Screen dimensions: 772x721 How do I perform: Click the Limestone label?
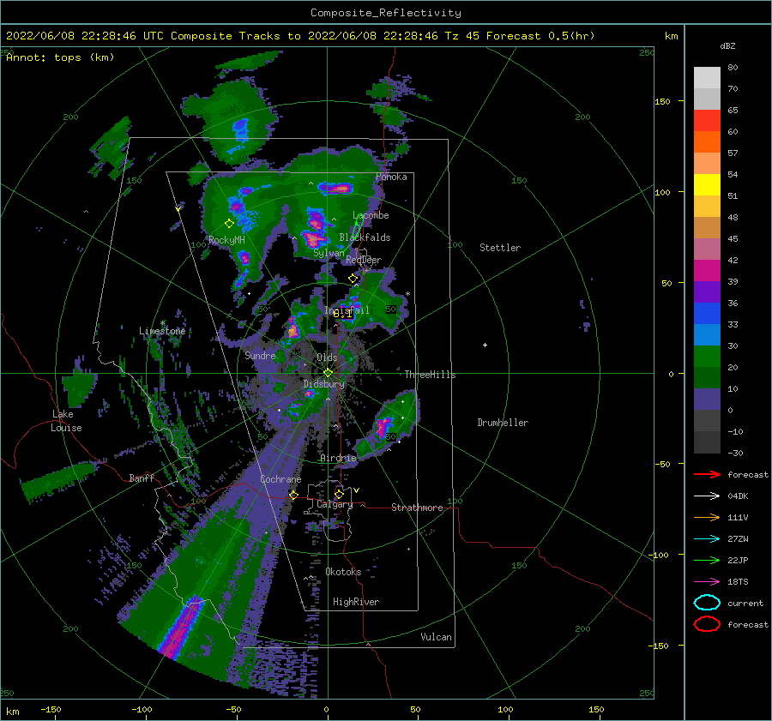pyautogui.click(x=162, y=331)
